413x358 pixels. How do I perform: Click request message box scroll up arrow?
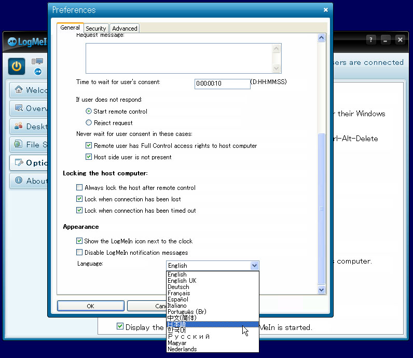(277, 48)
